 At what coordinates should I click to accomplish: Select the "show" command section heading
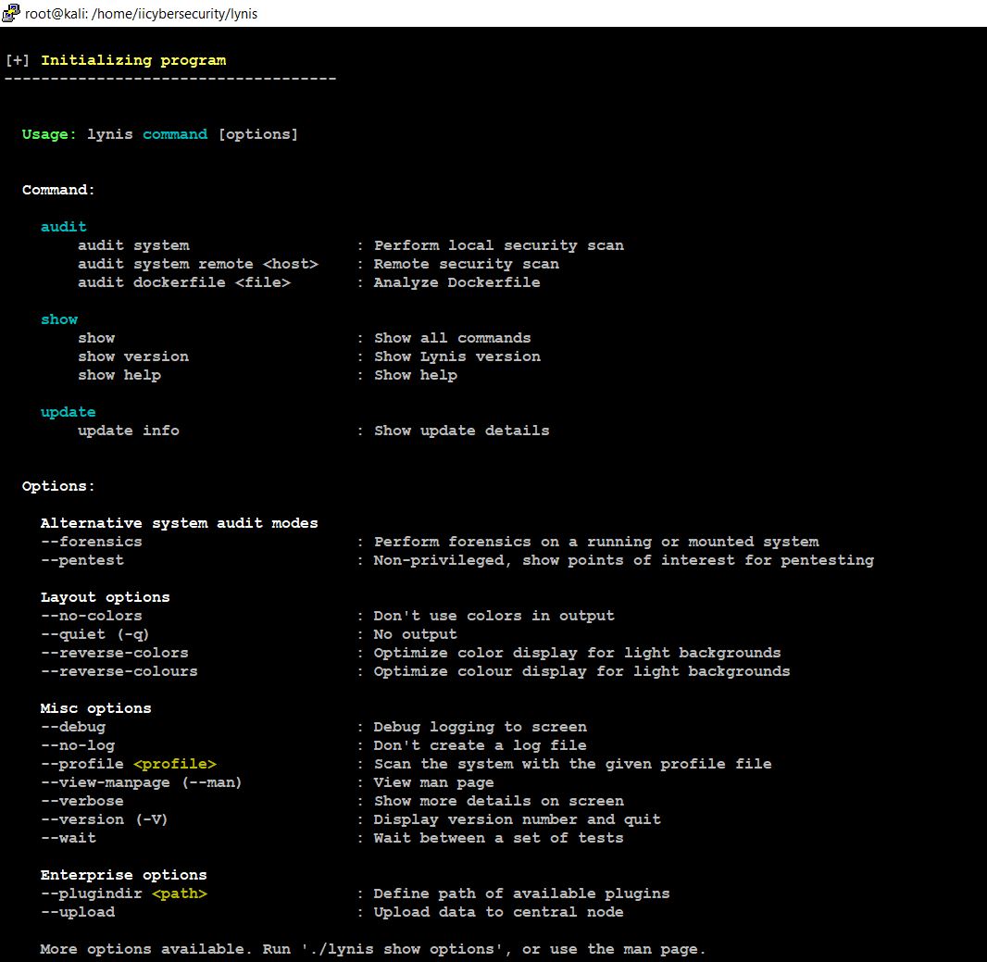(59, 319)
